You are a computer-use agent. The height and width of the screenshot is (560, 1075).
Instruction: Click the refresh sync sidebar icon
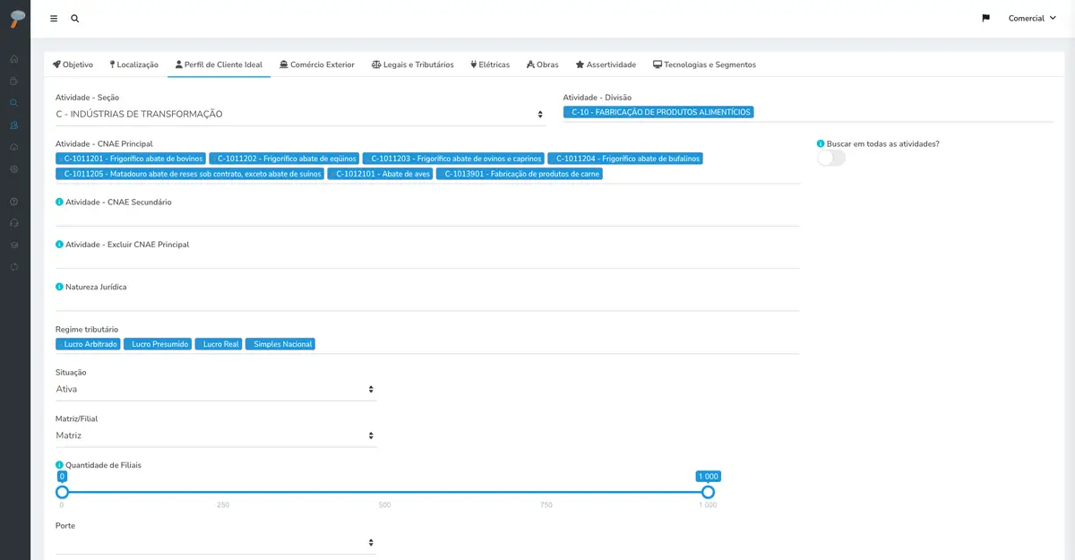(14, 267)
